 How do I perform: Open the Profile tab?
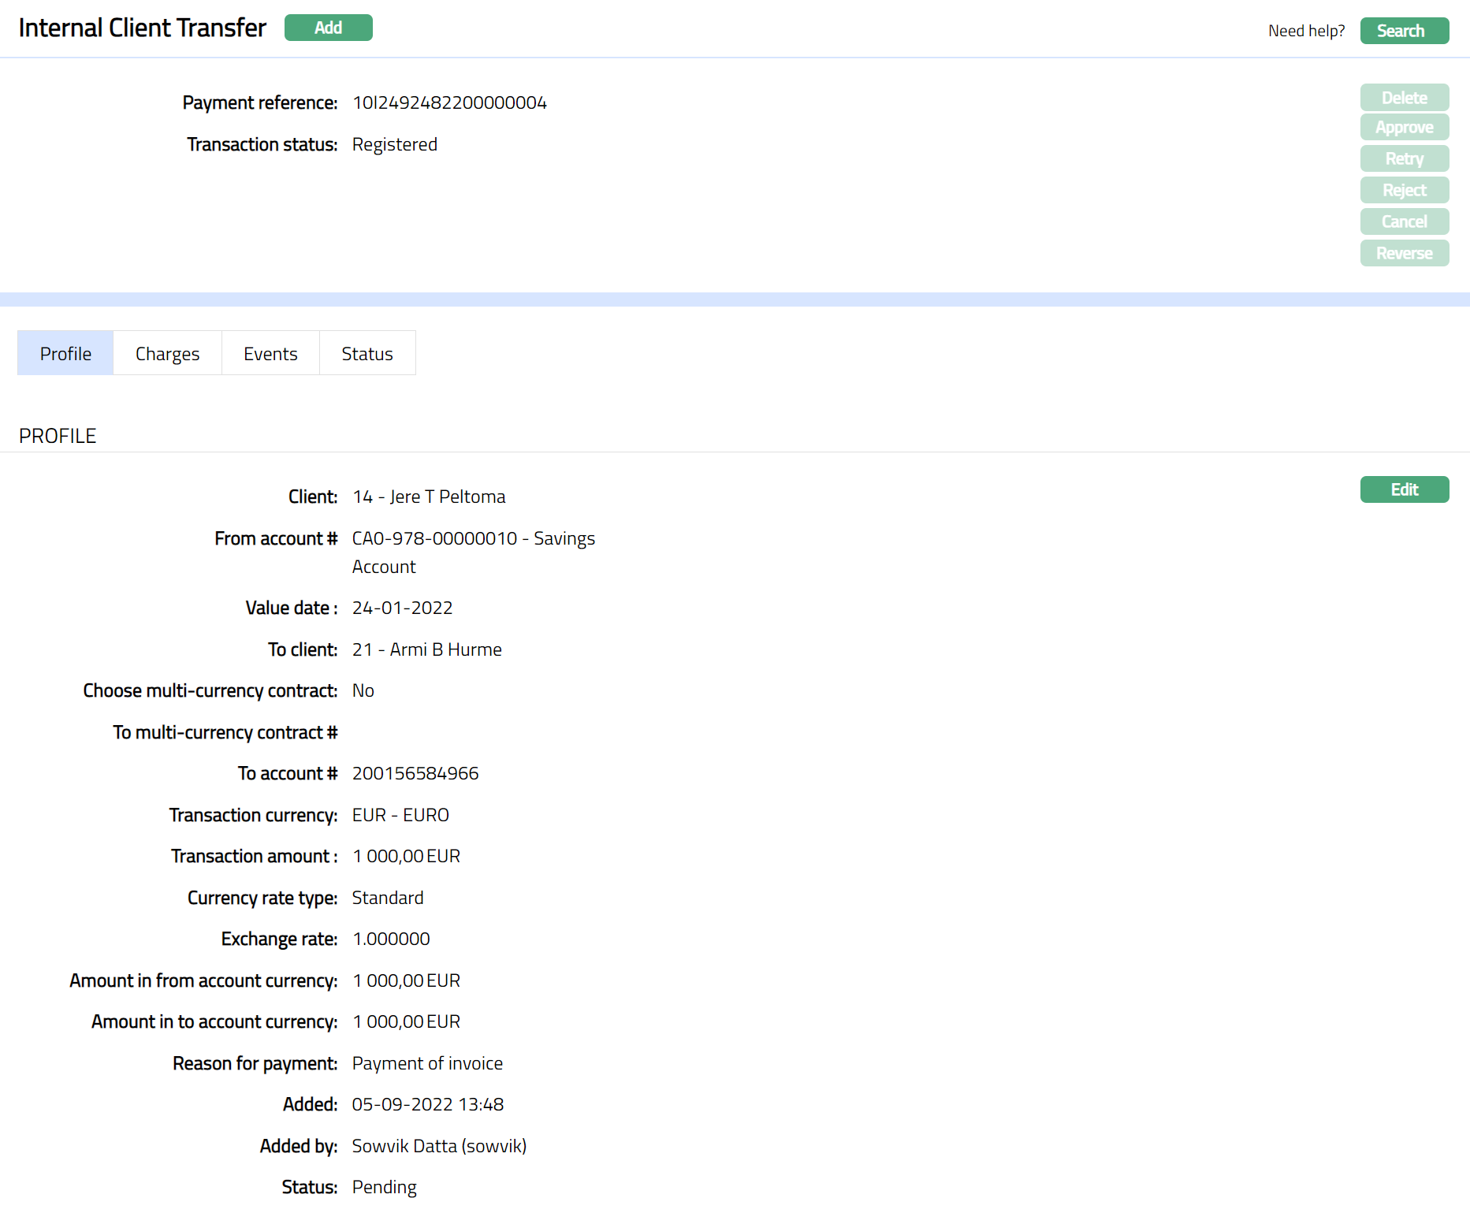(x=65, y=354)
